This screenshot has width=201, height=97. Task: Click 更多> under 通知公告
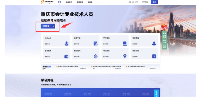point(44,69)
